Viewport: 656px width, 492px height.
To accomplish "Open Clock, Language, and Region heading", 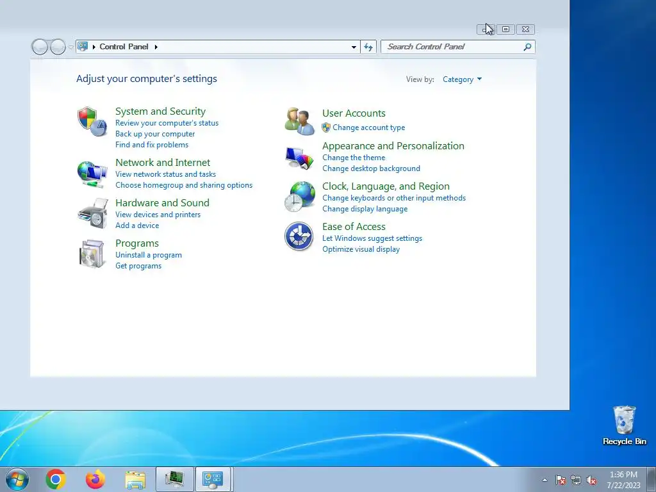I will [386, 186].
